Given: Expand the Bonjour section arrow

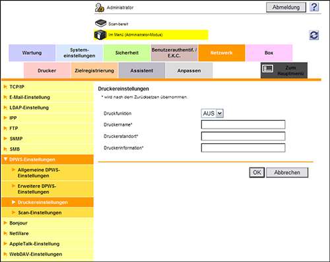Looking at the screenshot, I should [5, 223].
